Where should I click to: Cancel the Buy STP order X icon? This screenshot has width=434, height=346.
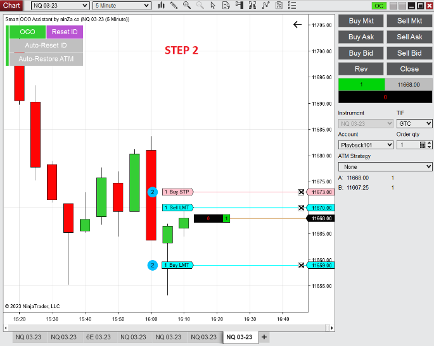[x=301, y=192]
